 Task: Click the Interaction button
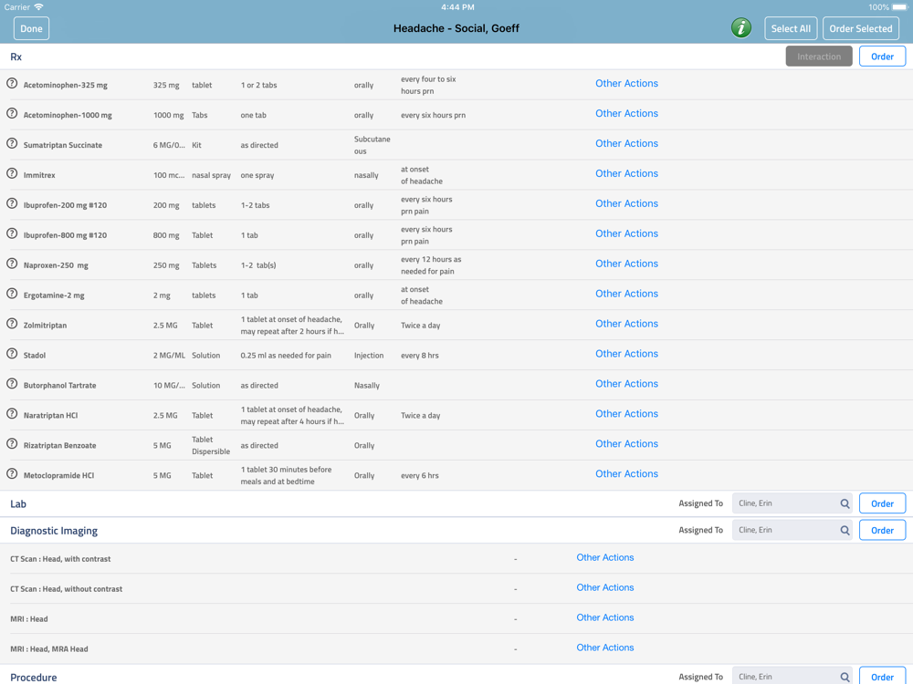(x=819, y=57)
